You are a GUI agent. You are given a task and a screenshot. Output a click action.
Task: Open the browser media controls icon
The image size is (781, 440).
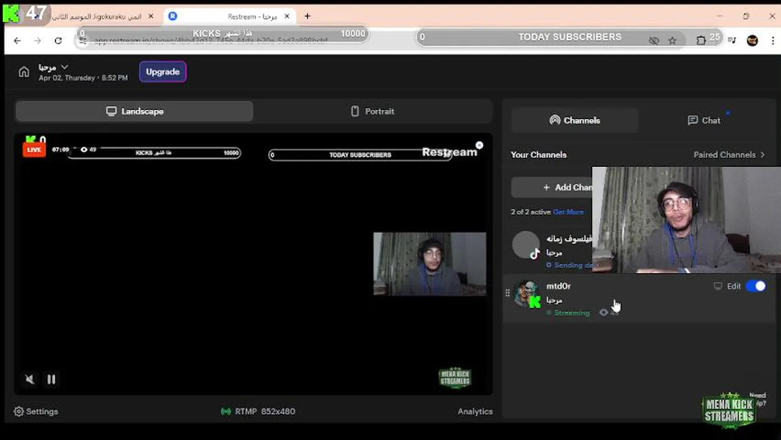point(732,40)
